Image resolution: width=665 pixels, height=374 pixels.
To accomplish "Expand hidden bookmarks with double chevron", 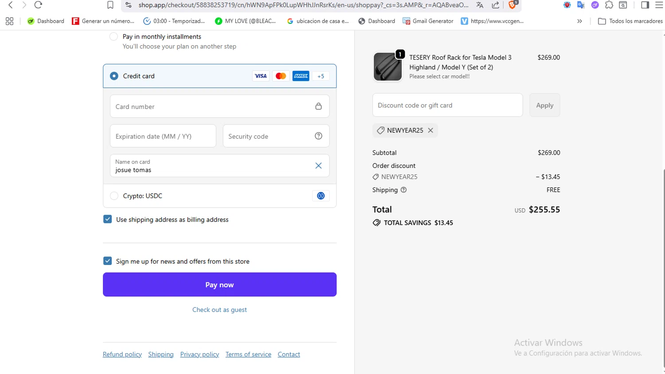I will [579, 21].
